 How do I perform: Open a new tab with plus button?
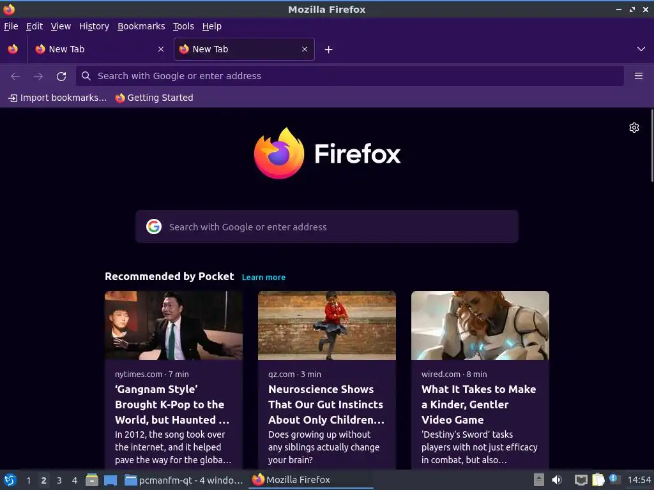pos(329,50)
